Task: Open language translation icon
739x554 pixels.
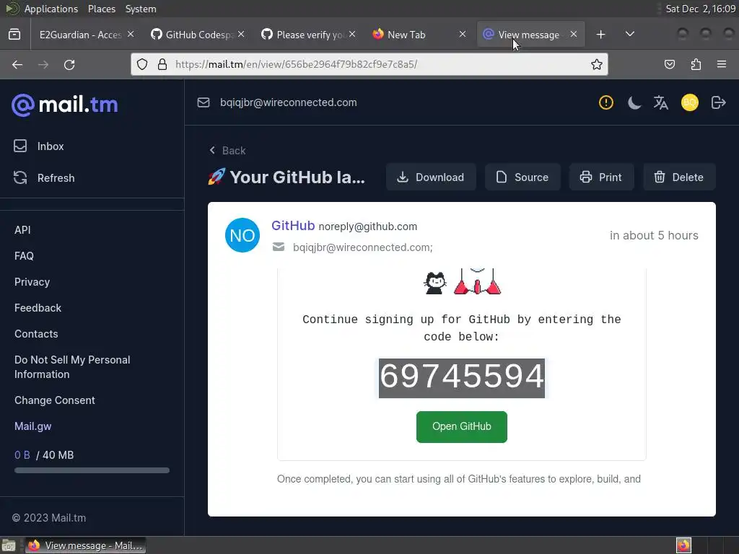Action: [x=661, y=102]
